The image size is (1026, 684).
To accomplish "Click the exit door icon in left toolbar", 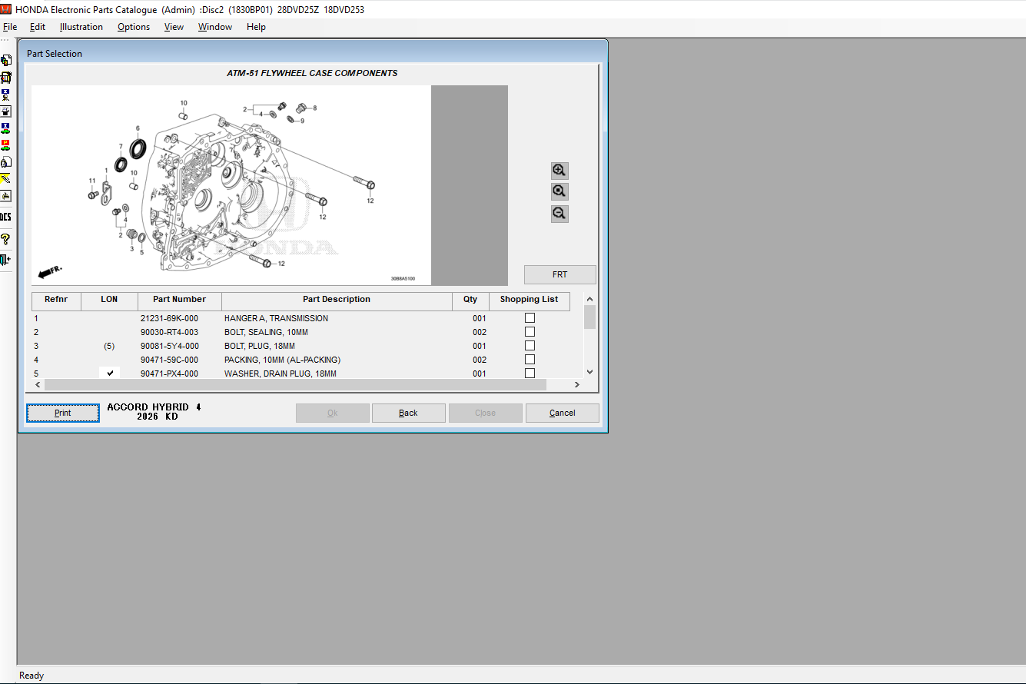I will pyautogui.click(x=6, y=260).
